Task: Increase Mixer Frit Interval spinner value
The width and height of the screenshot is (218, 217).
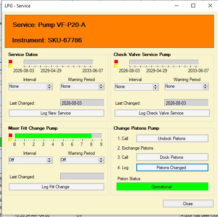Action: pos(50,159)
